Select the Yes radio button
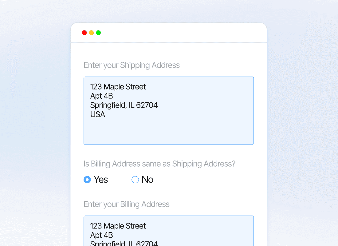Image resolution: width=338 pixels, height=246 pixels. (87, 180)
